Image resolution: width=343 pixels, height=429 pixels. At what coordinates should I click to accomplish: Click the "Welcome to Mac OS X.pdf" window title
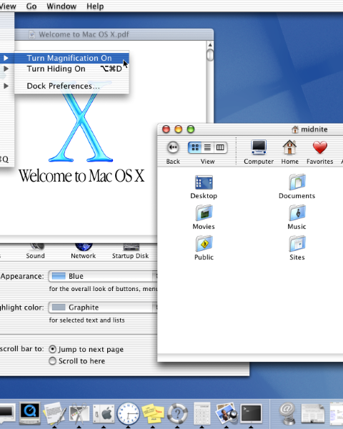coord(84,34)
